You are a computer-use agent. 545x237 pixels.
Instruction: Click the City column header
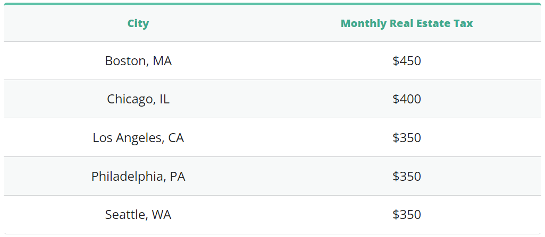point(138,23)
